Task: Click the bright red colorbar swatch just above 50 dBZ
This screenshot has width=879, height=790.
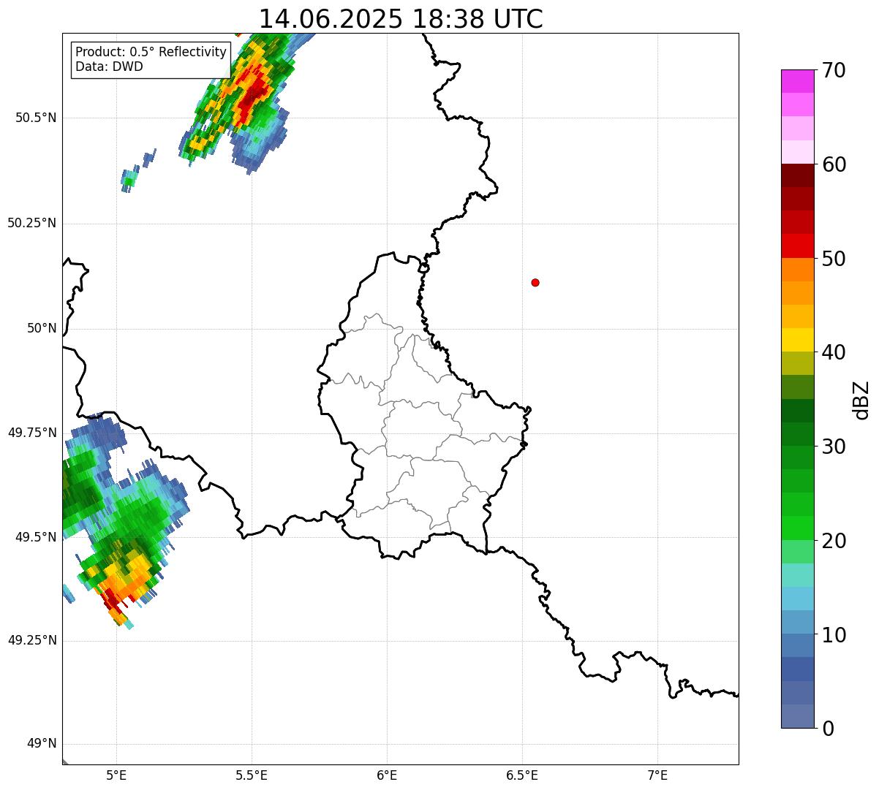Action: [798, 246]
